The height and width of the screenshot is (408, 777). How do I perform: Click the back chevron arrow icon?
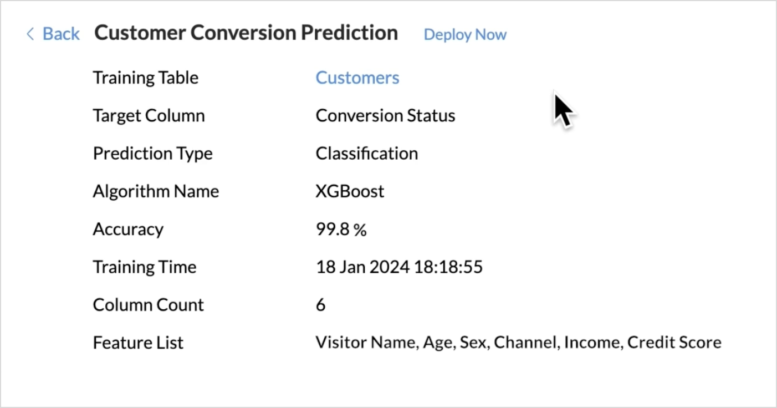(30, 34)
